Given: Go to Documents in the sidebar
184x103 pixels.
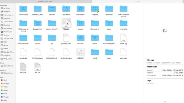Looking at the screenshot, I should tap(7, 29).
